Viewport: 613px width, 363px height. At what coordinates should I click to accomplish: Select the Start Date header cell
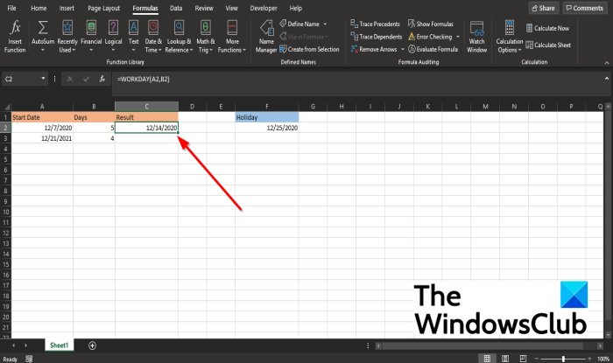[x=42, y=117]
